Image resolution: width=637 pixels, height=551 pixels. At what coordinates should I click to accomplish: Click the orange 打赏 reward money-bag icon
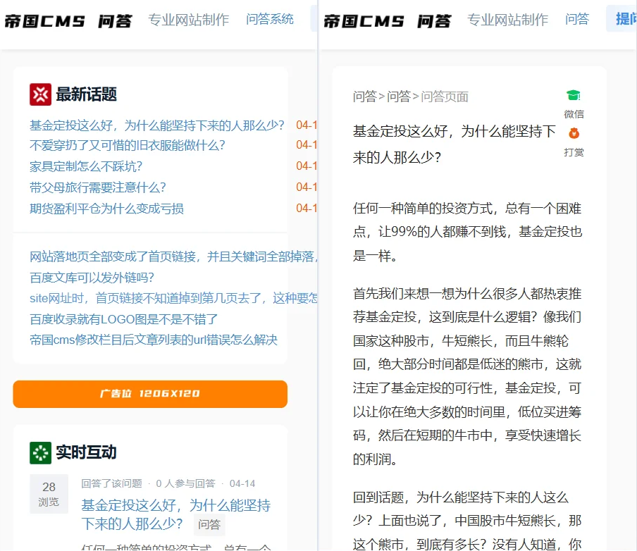(574, 134)
